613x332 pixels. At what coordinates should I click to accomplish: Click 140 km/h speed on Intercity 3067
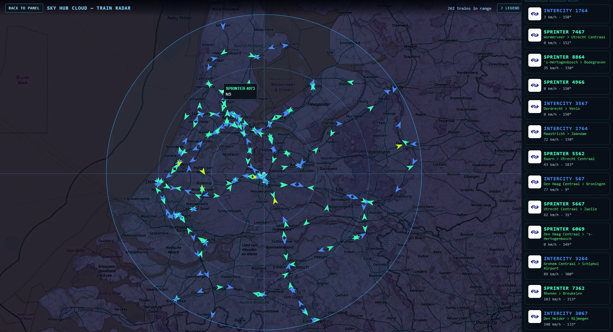[x=551, y=324]
